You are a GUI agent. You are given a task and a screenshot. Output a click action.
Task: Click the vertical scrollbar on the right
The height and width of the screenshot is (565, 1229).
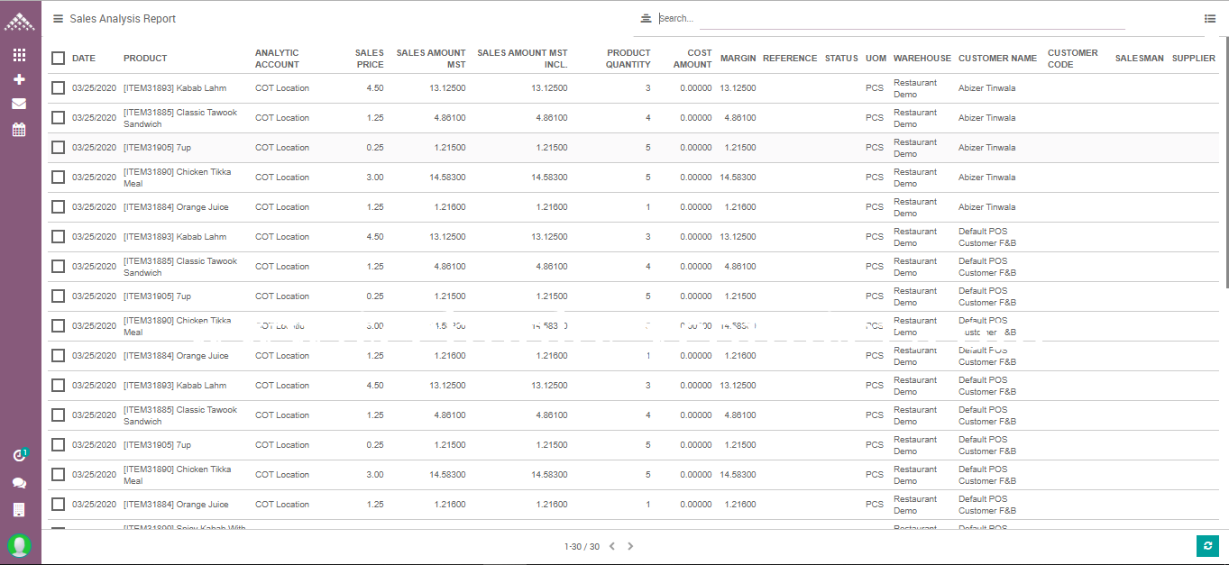[1225, 162]
